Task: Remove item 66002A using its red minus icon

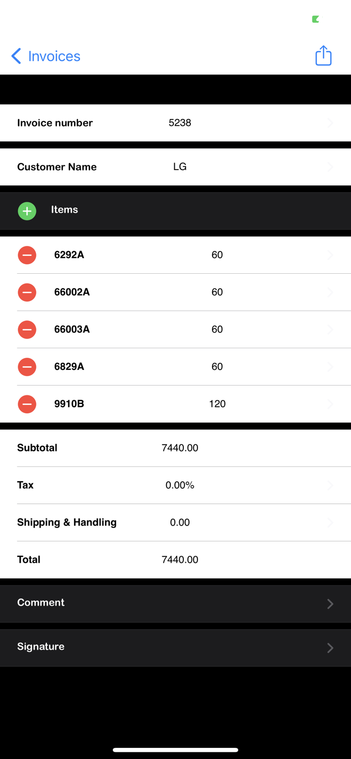Action: tap(27, 292)
